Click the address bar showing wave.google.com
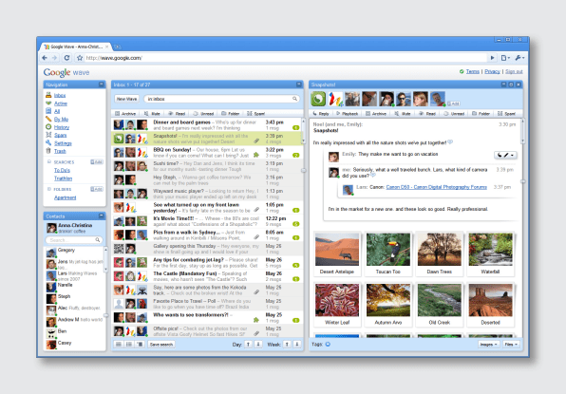The height and width of the screenshot is (394, 566). coord(285,58)
